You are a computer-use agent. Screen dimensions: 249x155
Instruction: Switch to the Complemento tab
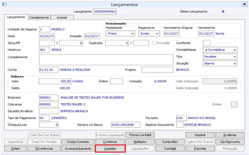(x=39, y=18)
